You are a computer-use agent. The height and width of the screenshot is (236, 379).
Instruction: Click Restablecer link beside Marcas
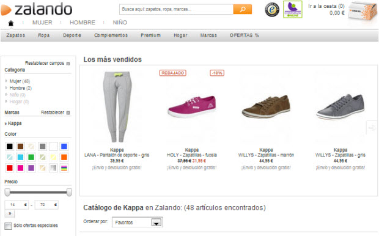point(53,112)
